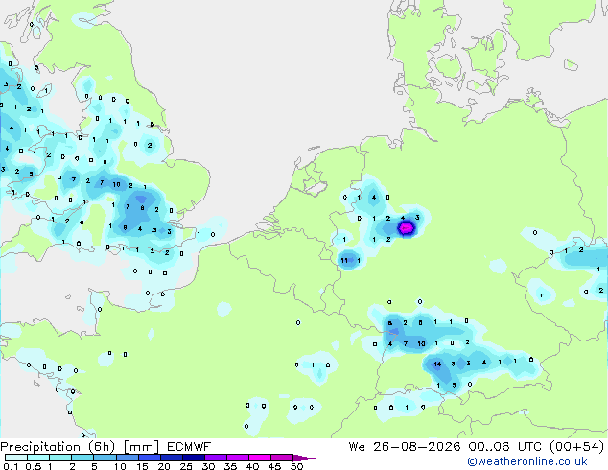This screenshot has height=470, width=608.
Task: Click the '11' precipitation value on the map
Action: pos(344,260)
